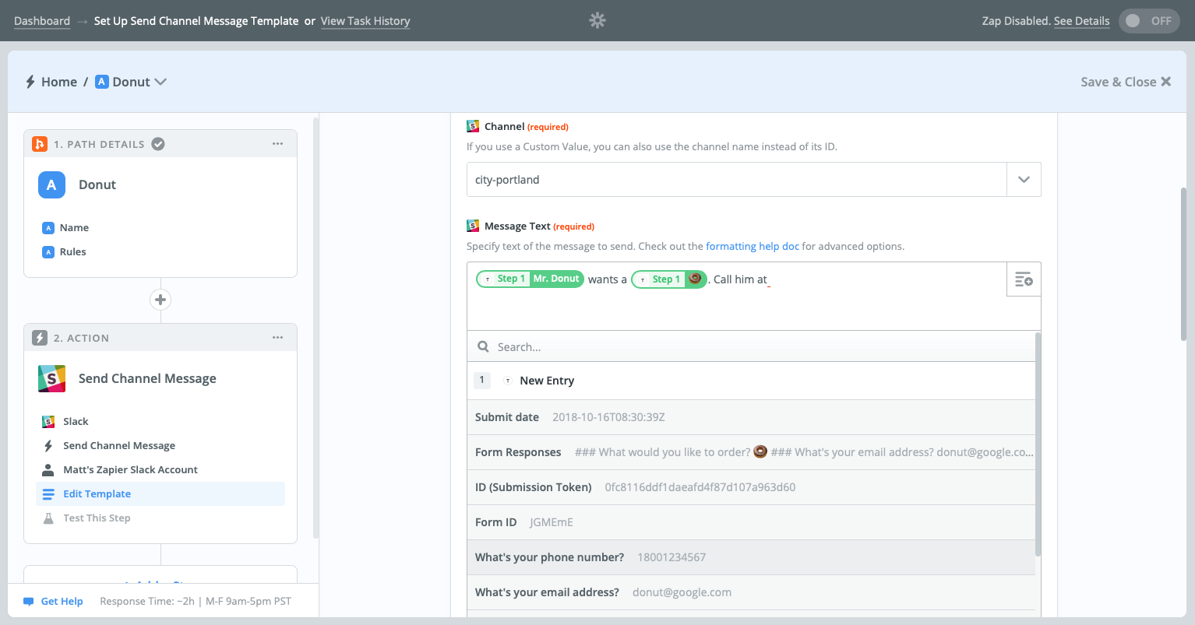The image size is (1195, 625).
Task: Collapse the New Entry step group
Action: click(x=752, y=381)
